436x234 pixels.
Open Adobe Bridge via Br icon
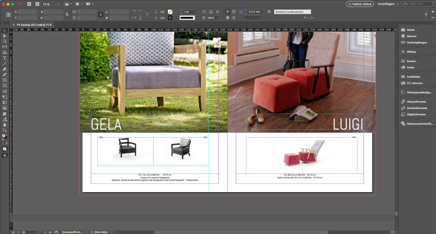coord(29,4)
